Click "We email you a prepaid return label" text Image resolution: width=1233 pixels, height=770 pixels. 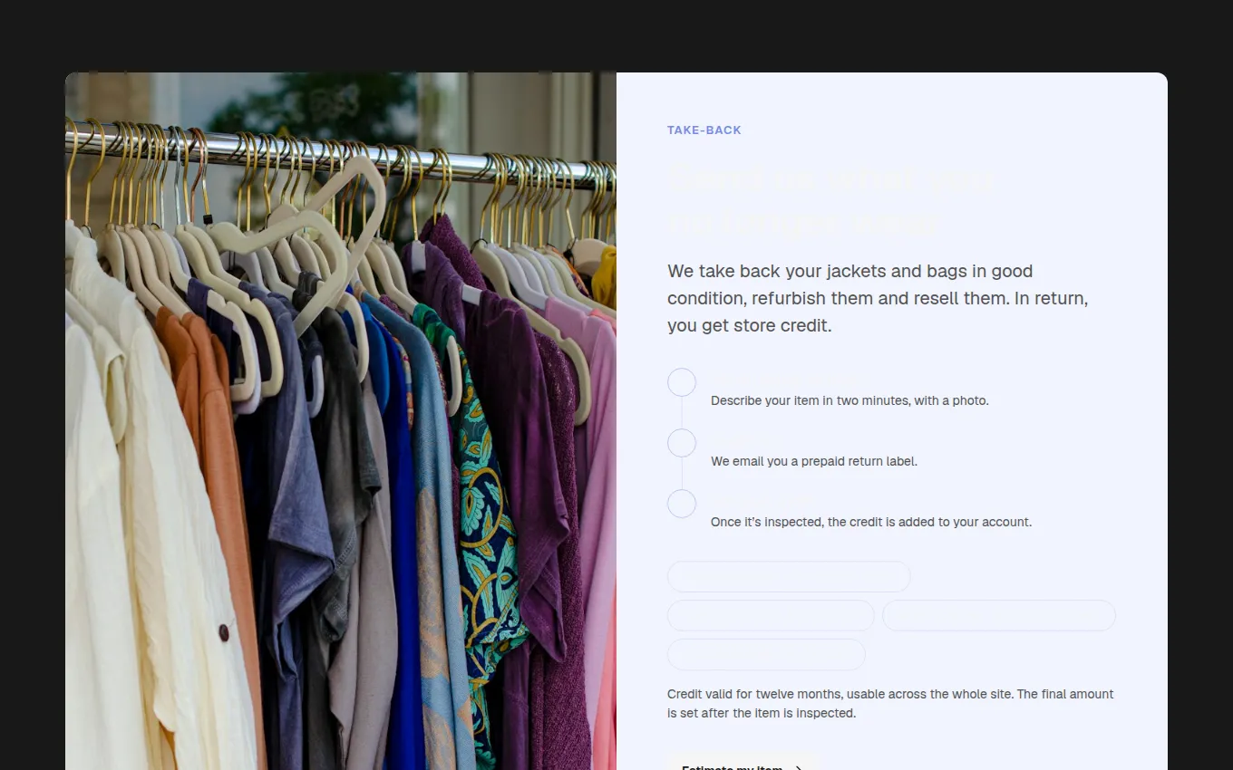click(x=814, y=461)
